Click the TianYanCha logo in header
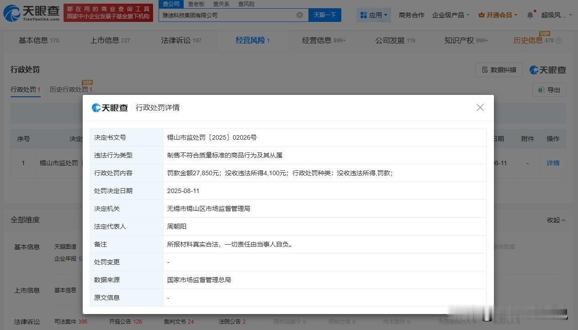The height and width of the screenshot is (330, 578). coord(31,13)
